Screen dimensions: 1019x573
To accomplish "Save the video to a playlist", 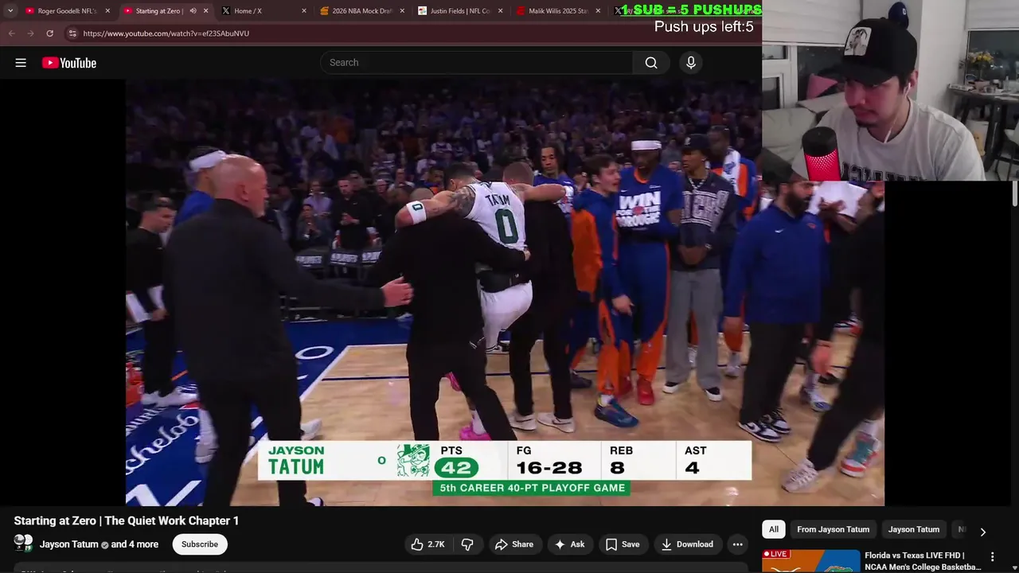I will (x=623, y=544).
